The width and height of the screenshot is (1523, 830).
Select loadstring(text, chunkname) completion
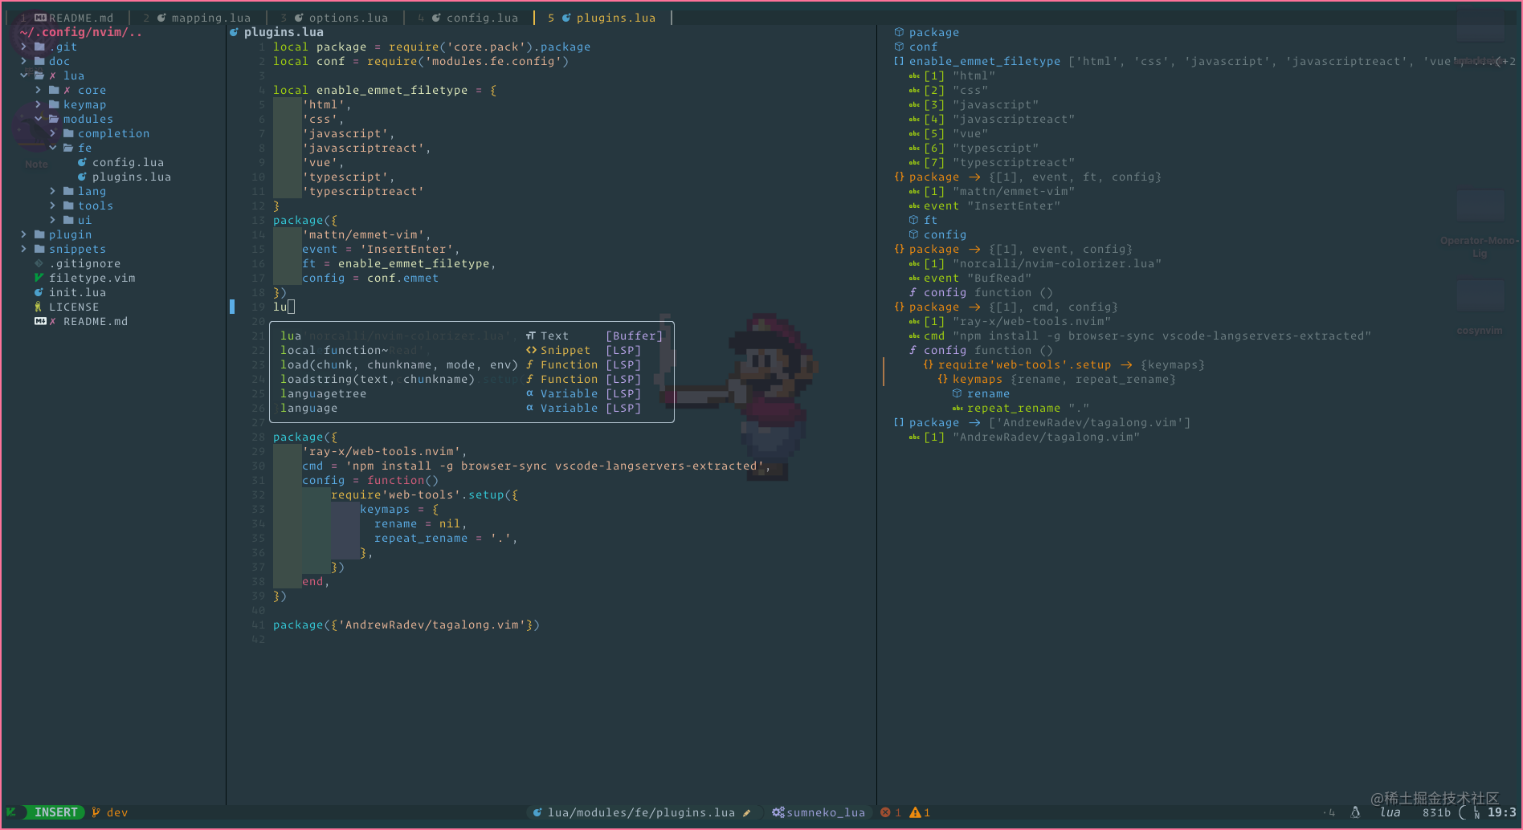(x=472, y=379)
